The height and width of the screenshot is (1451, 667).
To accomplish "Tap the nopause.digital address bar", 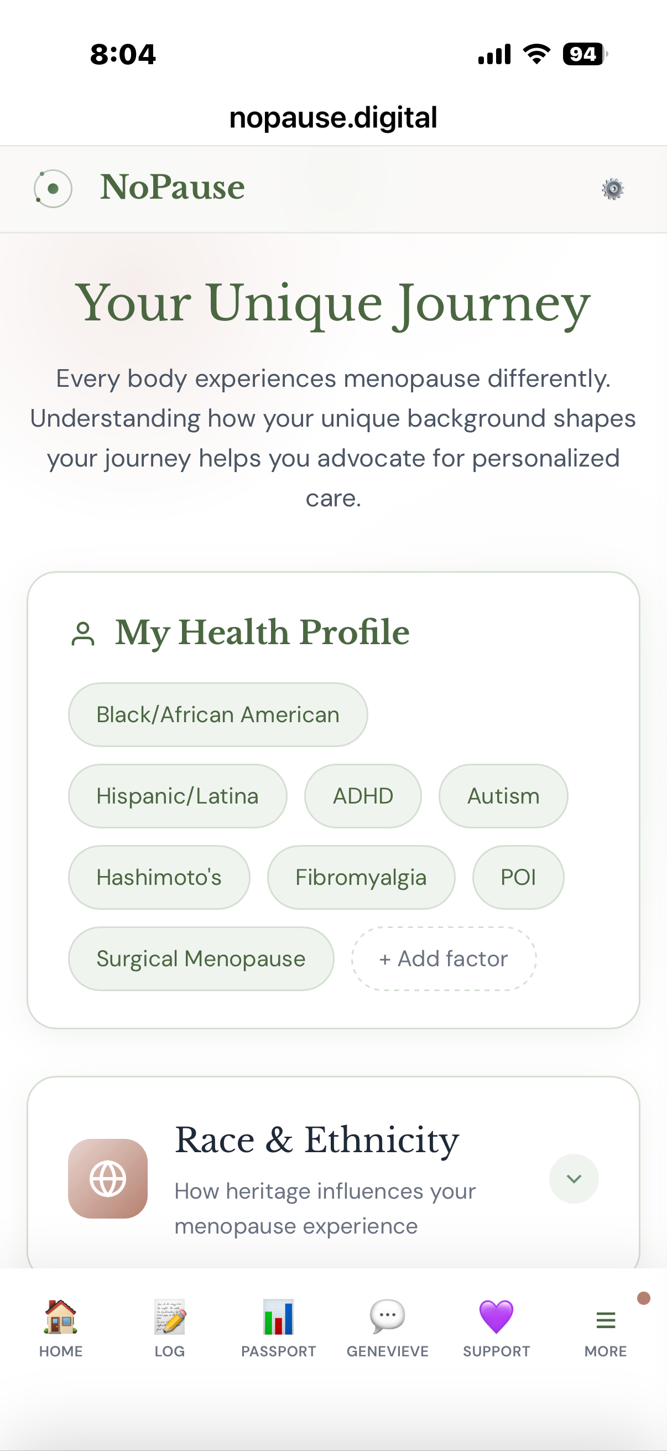I will pos(333,117).
